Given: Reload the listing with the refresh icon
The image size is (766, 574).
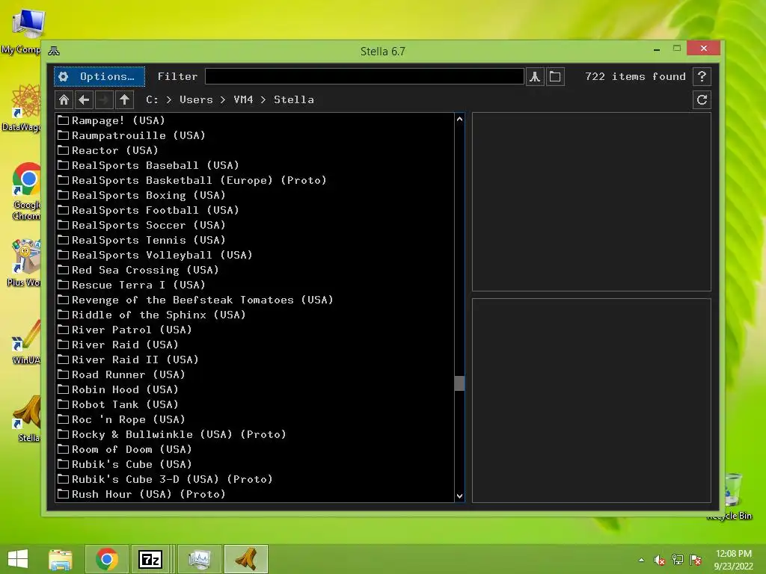Looking at the screenshot, I should (x=702, y=100).
